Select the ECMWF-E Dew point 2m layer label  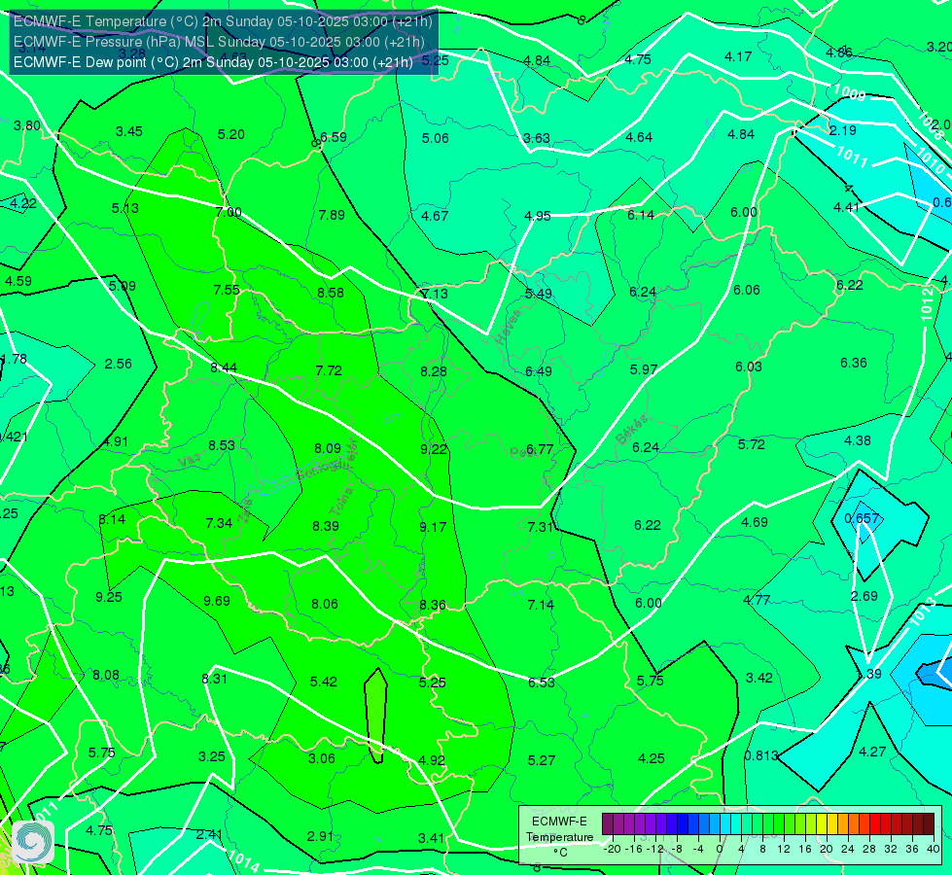point(213,62)
